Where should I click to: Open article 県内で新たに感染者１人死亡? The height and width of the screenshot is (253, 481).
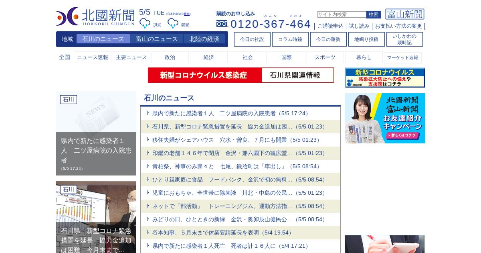pyautogui.click(x=231, y=246)
